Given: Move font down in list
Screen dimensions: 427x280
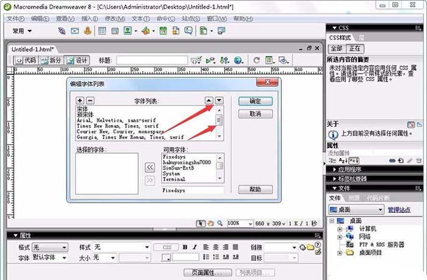Looking at the screenshot, I should click(219, 101).
